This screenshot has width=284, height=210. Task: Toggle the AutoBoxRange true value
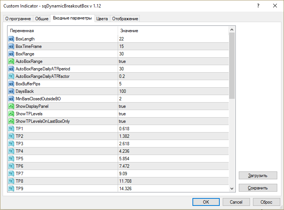click(122, 61)
